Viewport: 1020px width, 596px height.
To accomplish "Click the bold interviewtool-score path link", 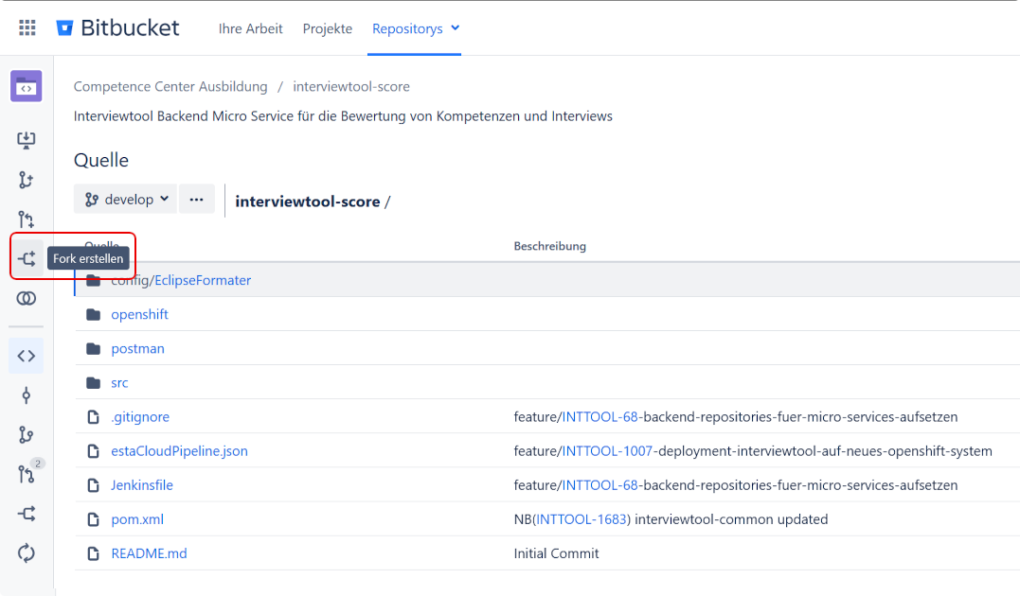I will 308,202.
